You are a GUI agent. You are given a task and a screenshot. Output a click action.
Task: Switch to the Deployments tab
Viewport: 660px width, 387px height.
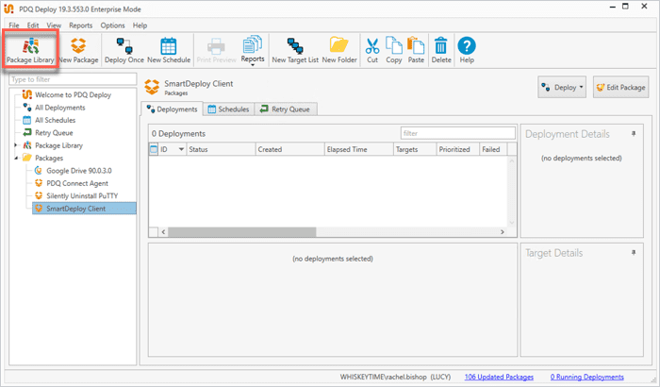172,109
